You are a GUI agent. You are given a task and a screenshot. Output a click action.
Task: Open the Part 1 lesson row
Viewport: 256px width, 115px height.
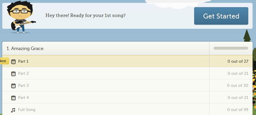[x=127, y=61]
